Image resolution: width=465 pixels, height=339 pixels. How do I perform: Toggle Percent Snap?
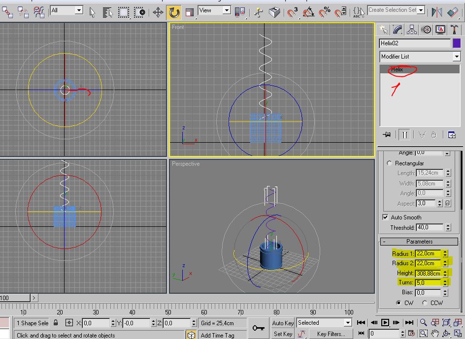click(325, 12)
